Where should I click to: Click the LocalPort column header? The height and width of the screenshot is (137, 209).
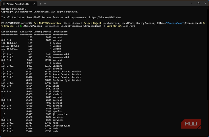pos(26,32)
